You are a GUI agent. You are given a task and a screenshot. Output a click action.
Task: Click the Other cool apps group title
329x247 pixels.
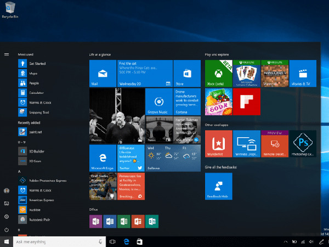[217, 125]
